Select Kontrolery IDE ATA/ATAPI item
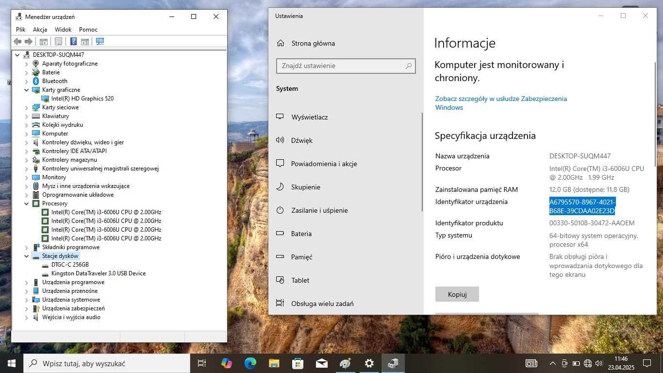The image size is (663, 373). [x=74, y=151]
